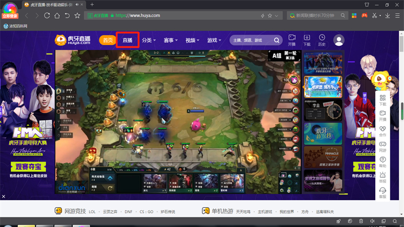Open 客服 customer service headset icon
This screenshot has width=404, height=227.
pyautogui.click(x=383, y=193)
